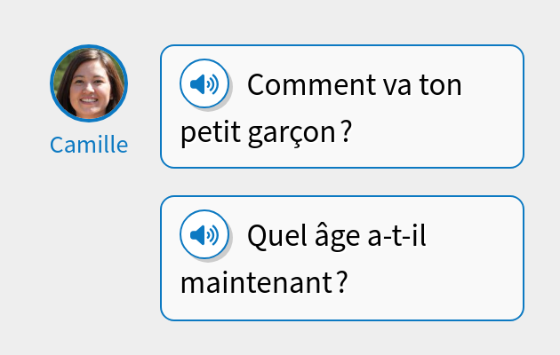560x355 pixels.
Task: Play audio for the first message
Action: coord(204,84)
